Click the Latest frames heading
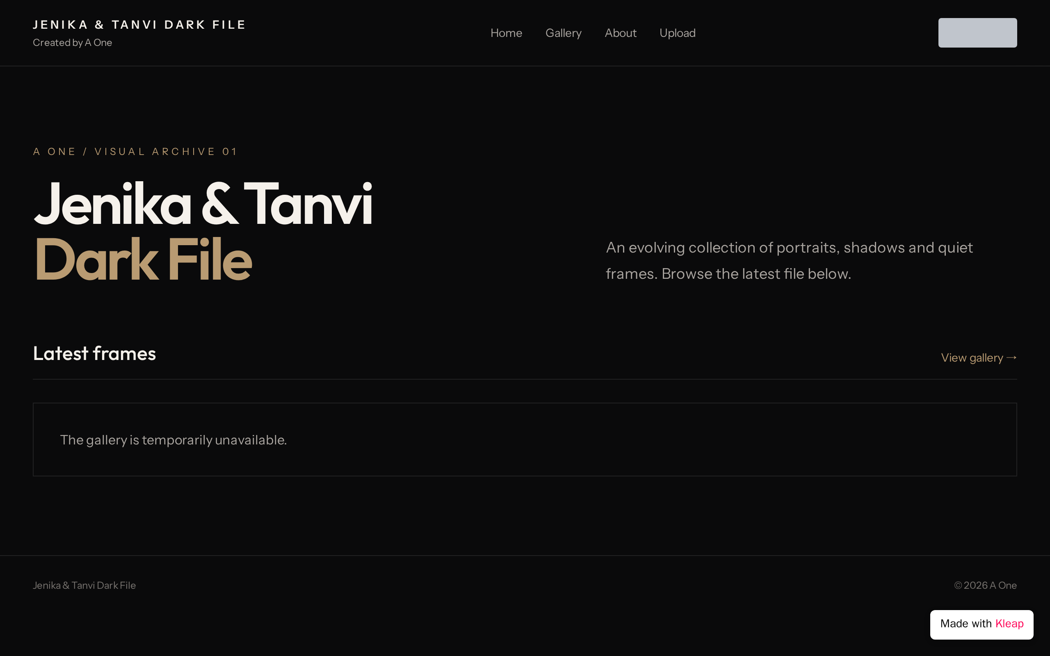Viewport: 1050px width, 656px height. 94,353
